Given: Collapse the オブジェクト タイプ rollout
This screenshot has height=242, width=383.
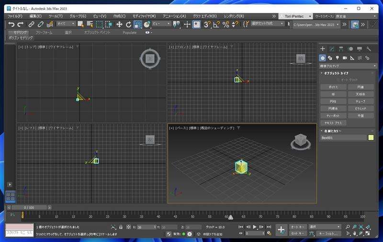Looking at the screenshot, I should (336, 73).
